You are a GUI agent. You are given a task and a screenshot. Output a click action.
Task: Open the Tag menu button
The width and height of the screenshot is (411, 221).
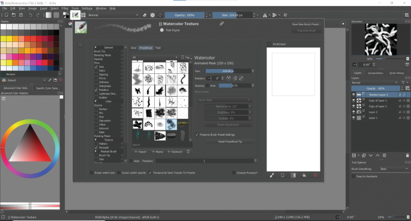point(186,57)
